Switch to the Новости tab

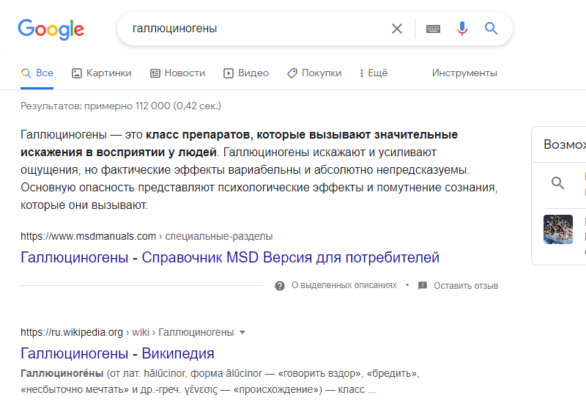pyautogui.click(x=177, y=73)
